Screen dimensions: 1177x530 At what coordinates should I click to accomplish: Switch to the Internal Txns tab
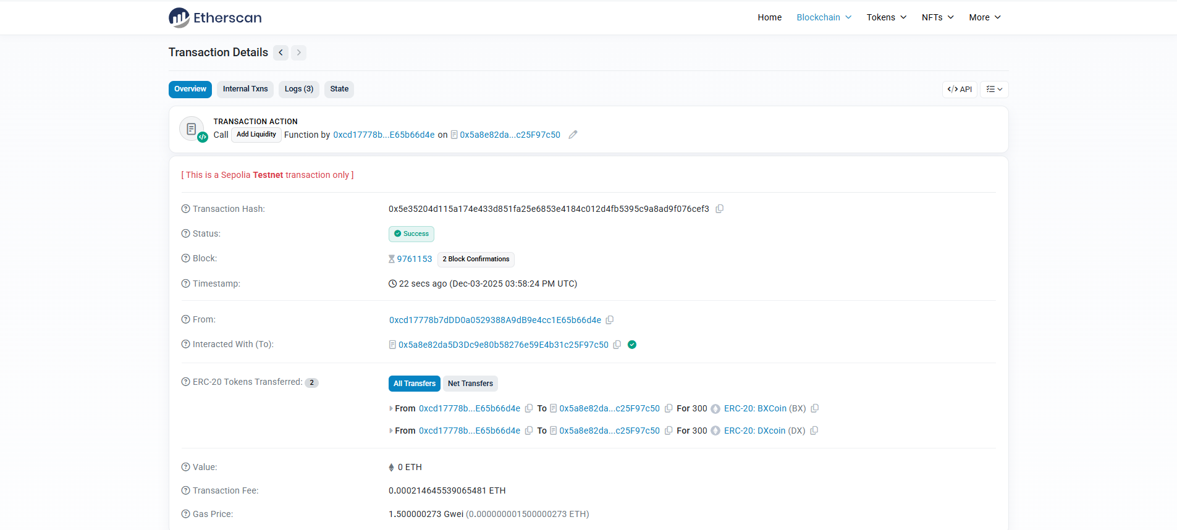(245, 89)
